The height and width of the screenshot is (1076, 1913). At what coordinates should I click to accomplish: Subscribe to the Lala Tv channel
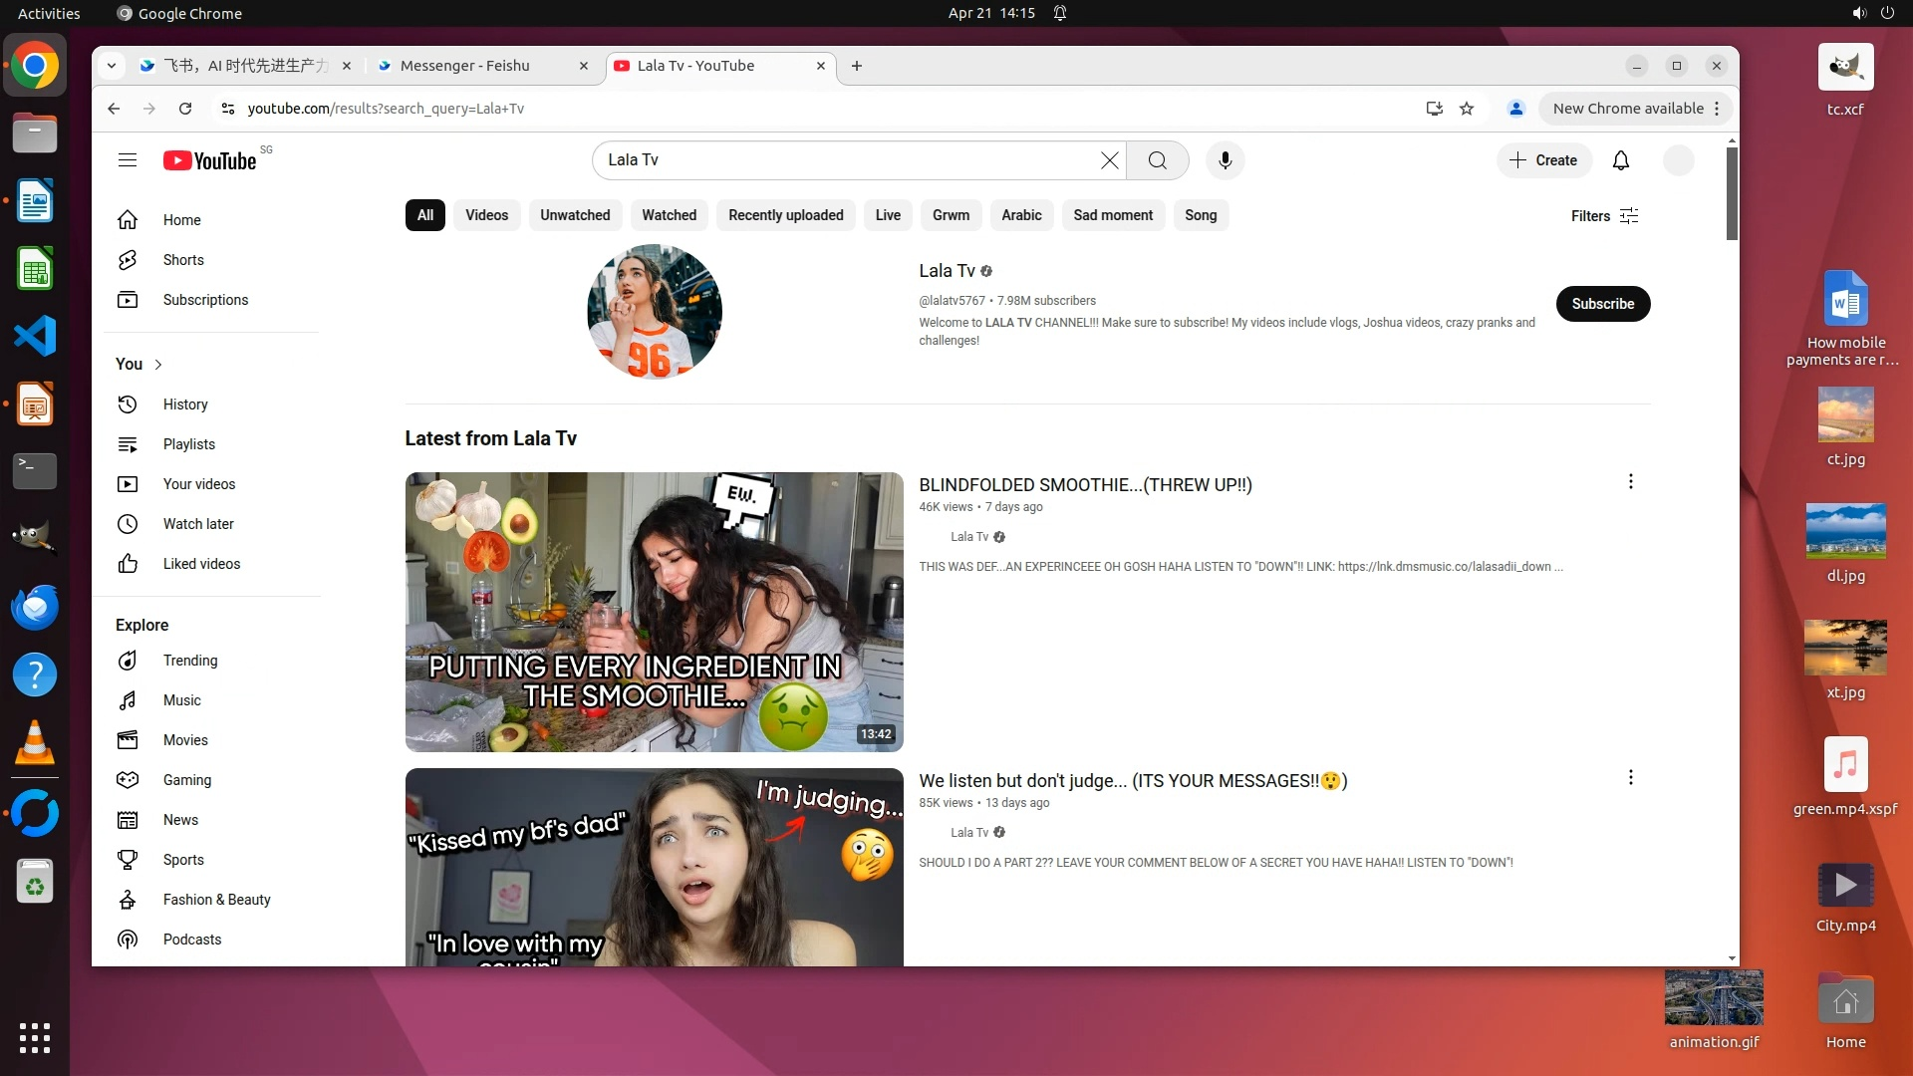click(x=1602, y=304)
